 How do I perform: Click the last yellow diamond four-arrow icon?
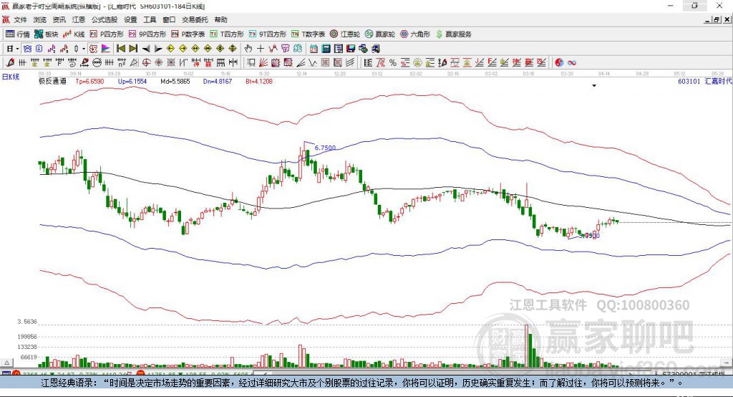[233, 49]
